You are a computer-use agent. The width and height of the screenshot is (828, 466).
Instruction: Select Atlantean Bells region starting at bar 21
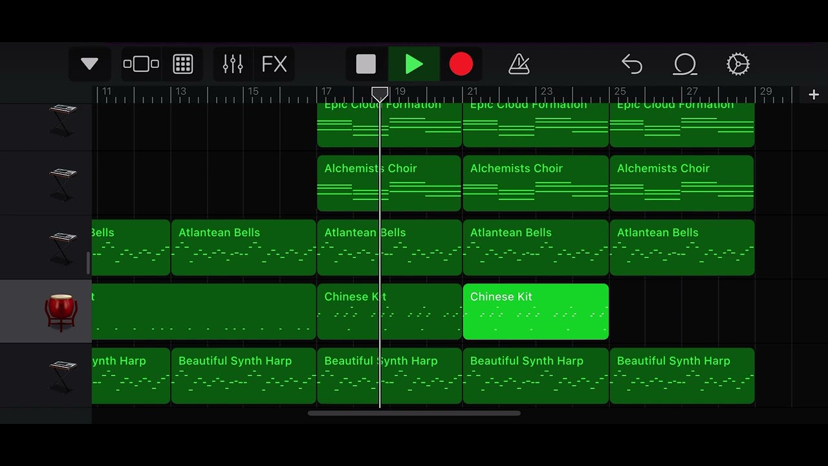[x=536, y=247]
